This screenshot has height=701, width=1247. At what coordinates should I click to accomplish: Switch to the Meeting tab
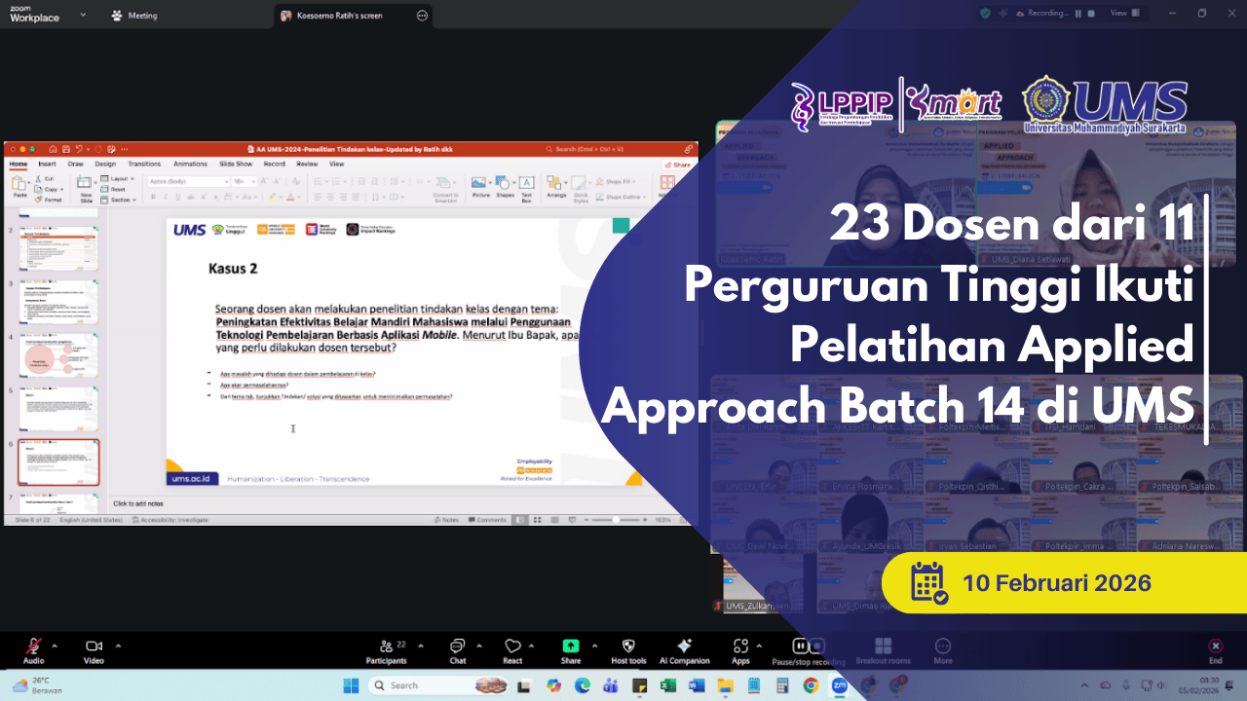(135, 16)
